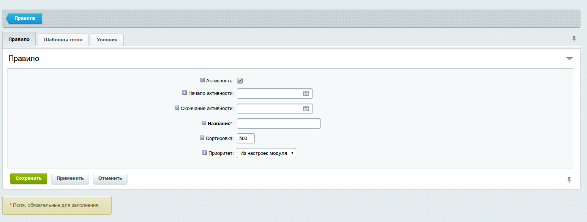The width and height of the screenshot is (587, 222).
Task: Click the help icon near Сортировка
Action: 202,137
